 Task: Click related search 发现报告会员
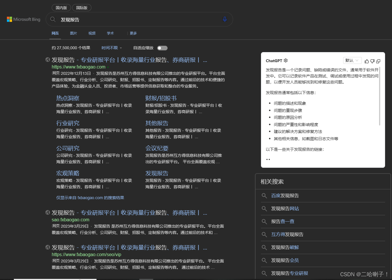[x=285, y=260]
